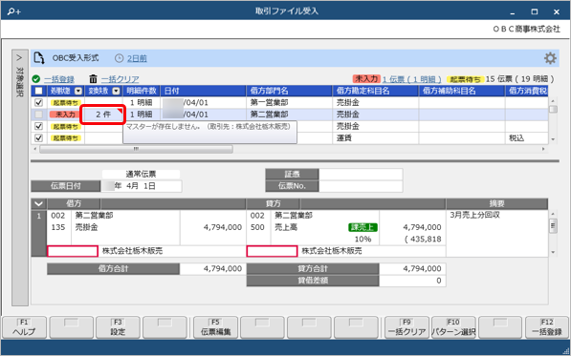This screenshot has width=571, height=356.
Task: Click the list vertical scrollbar up arrow
Action: click(553, 101)
